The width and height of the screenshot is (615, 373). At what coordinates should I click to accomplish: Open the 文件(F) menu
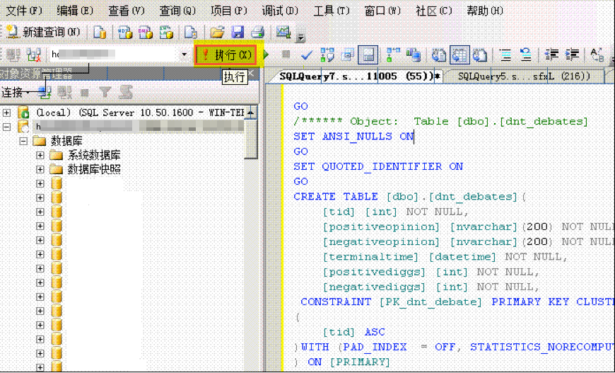tap(24, 11)
